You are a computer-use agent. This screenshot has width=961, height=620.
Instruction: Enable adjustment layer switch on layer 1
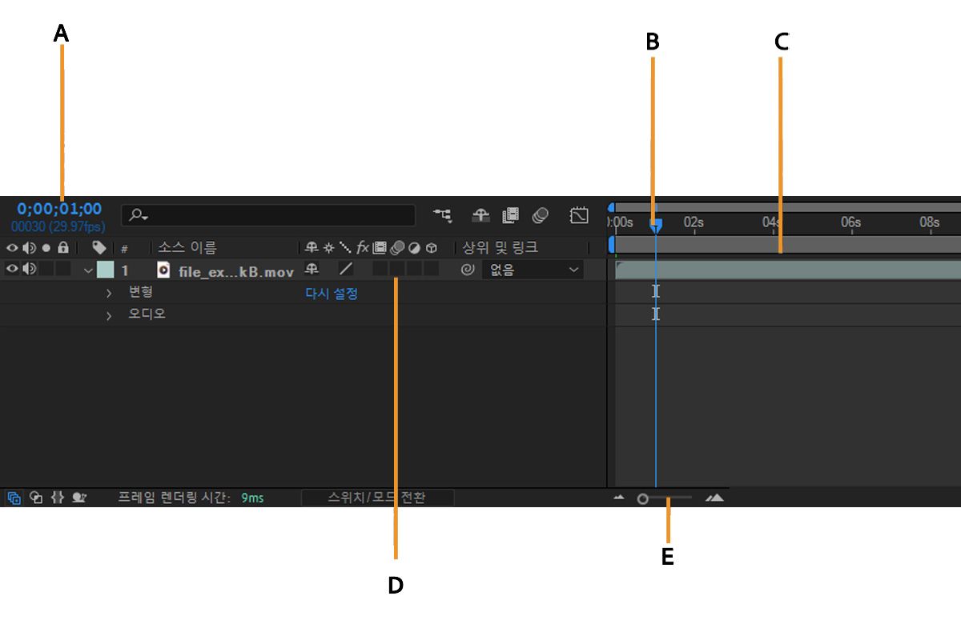coord(414,270)
